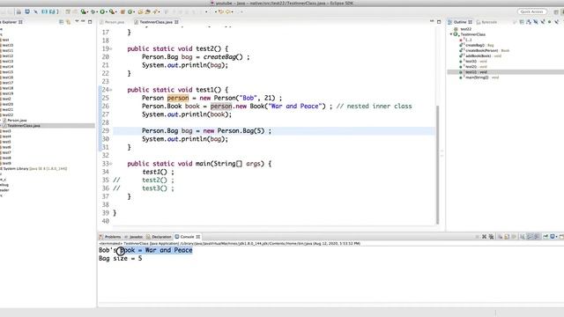This screenshot has width=564, height=317.
Task: Click Remove Launch icon in the Console toolbar
Action: click(484, 237)
